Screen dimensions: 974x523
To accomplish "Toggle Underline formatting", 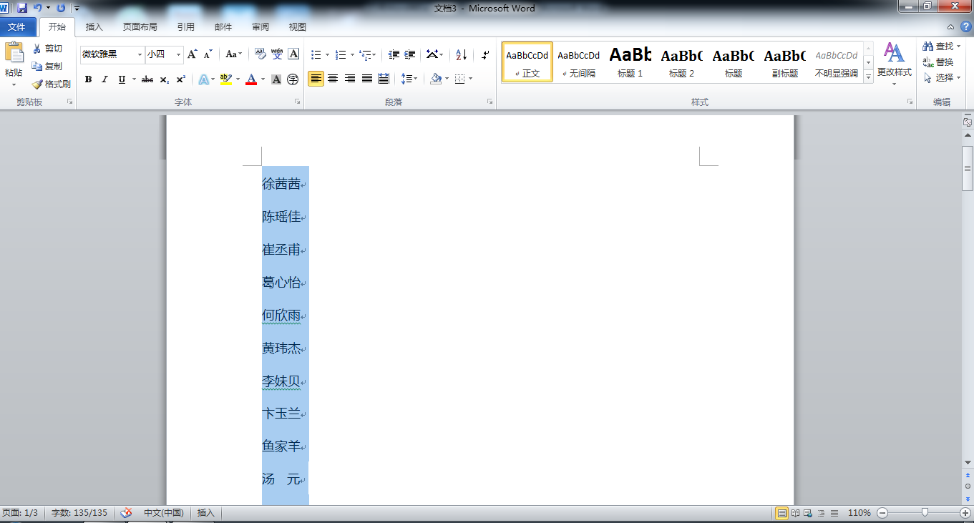I will point(122,79).
